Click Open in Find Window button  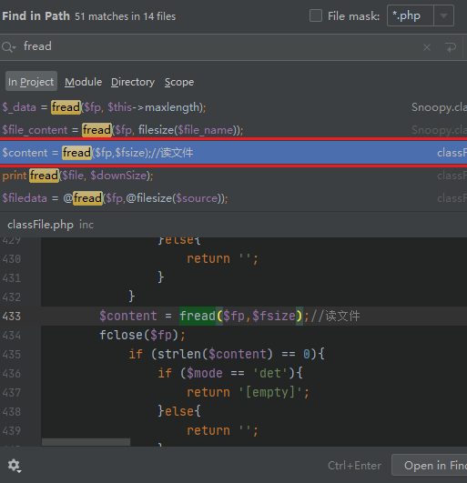(430, 466)
